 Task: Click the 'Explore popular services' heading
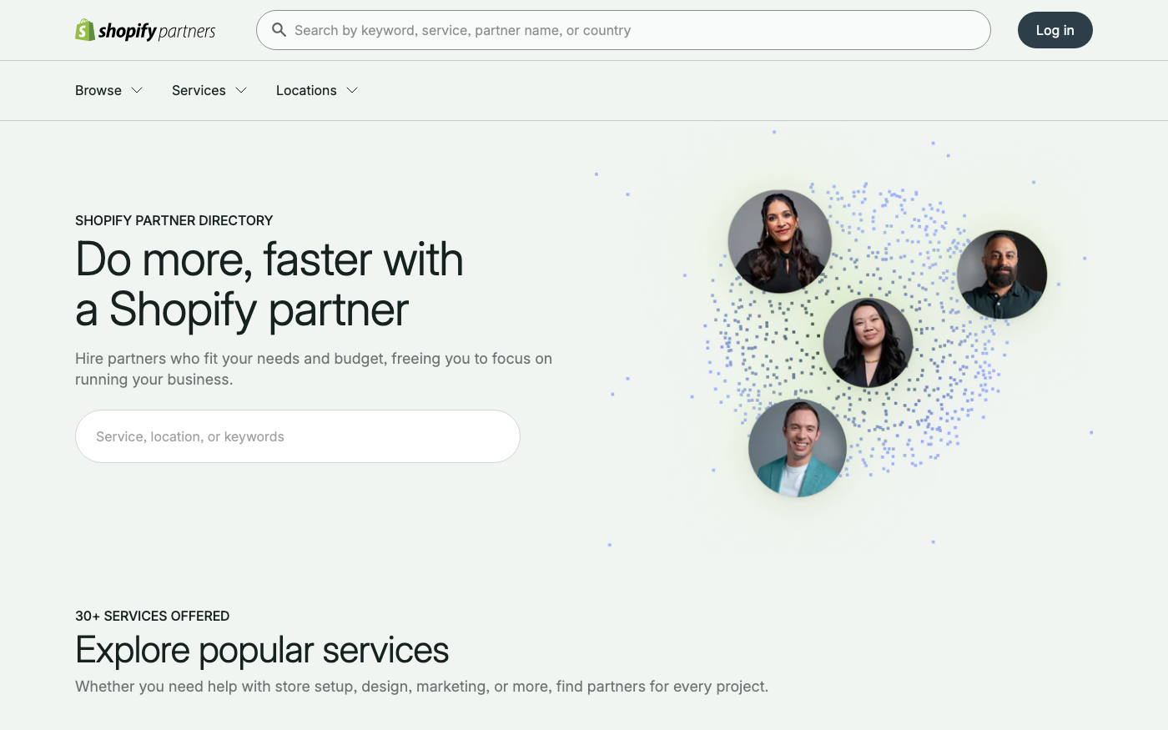(262, 650)
